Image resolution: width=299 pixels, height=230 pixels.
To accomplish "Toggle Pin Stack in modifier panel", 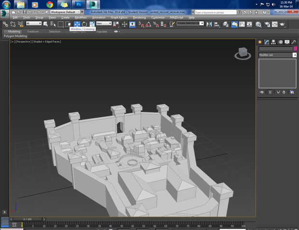I will click(x=262, y=92).
